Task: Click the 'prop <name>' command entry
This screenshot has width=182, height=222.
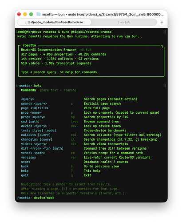Action: pyautogui.click(x=31, y=113)
